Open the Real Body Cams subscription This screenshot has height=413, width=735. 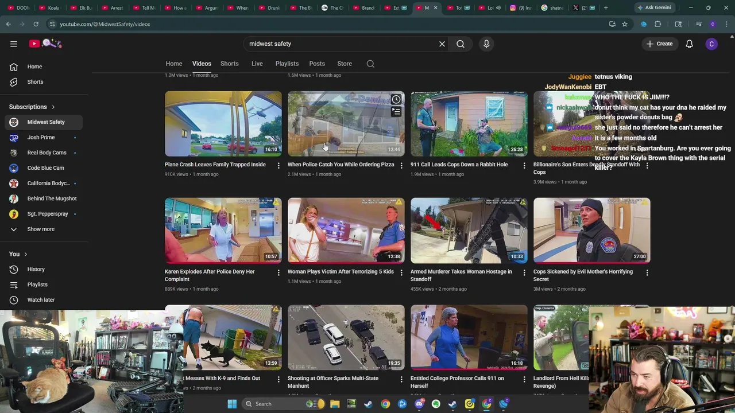[44, 153]
